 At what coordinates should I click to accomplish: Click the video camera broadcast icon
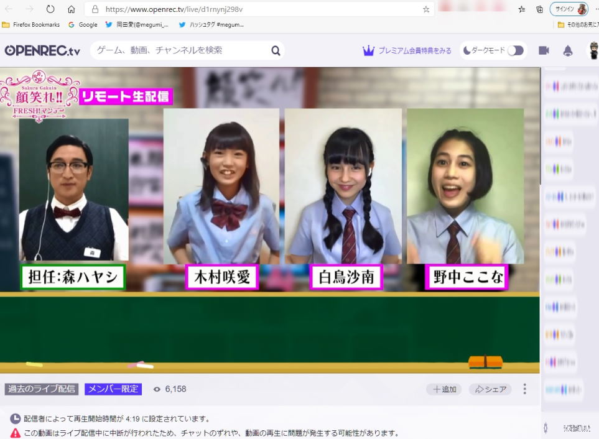point(544,50)
